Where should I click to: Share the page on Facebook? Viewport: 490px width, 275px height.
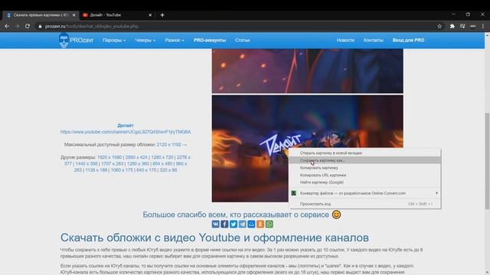(224, 224)
